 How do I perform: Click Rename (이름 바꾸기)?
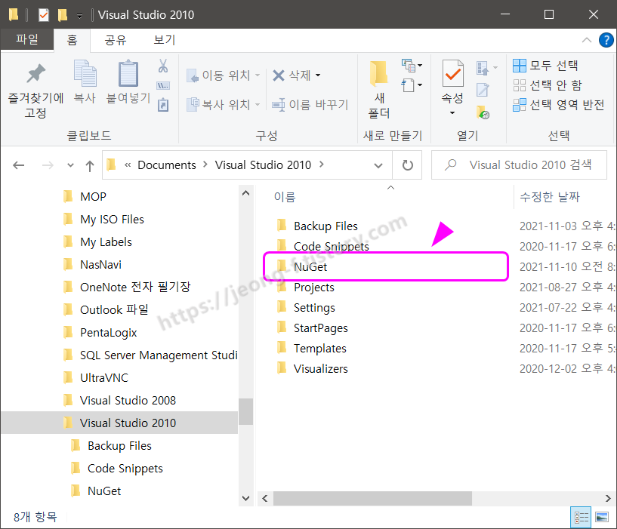point(310,105)
